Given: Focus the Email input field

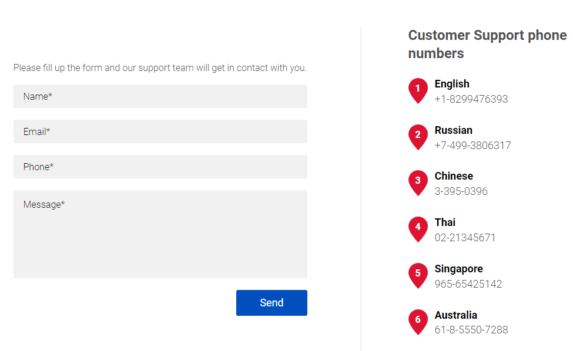Looking at the screenshot, I should pyautogui.click(x=160, y=131).
